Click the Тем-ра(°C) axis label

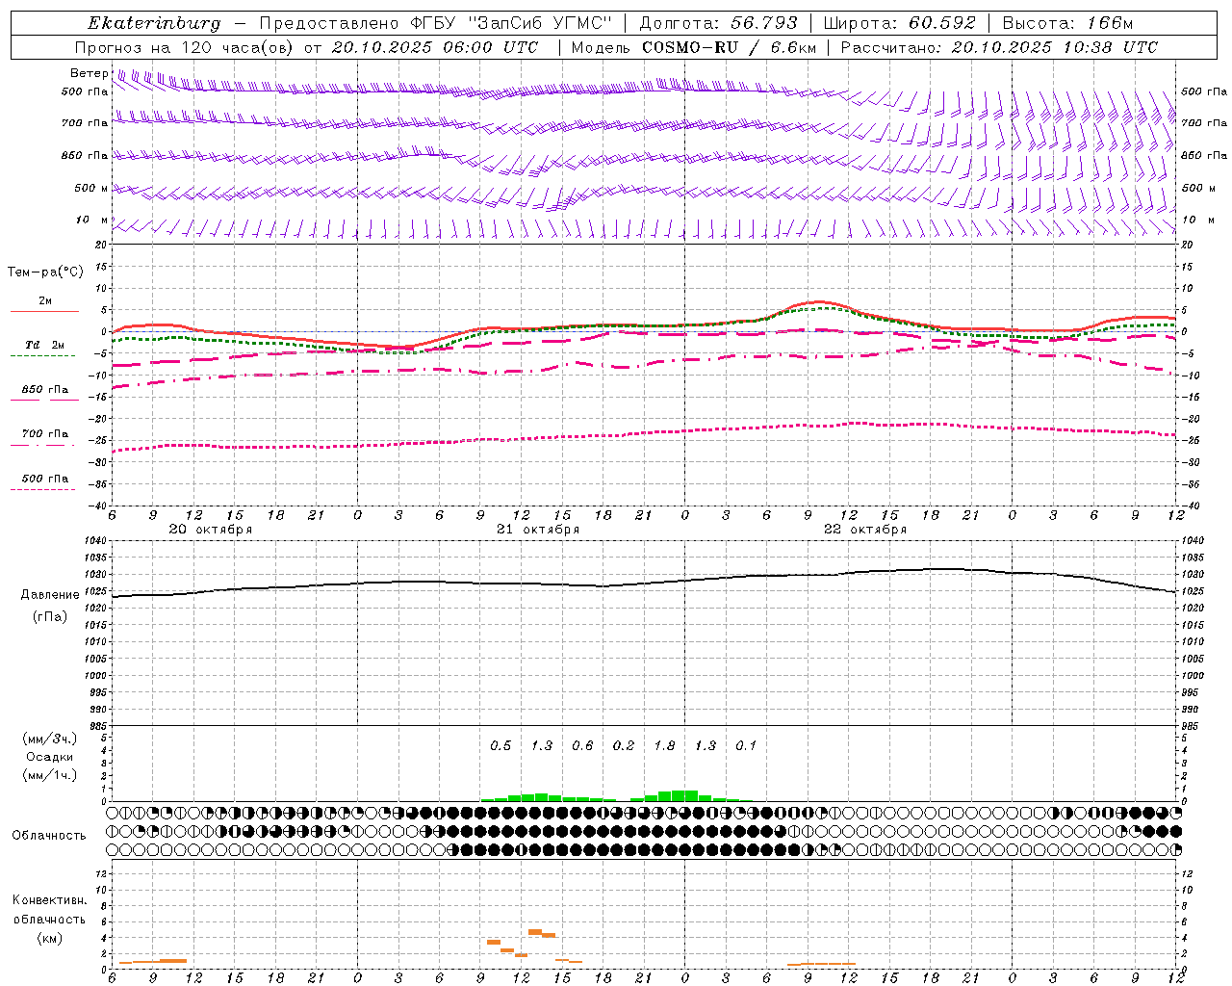coord(45,272)
